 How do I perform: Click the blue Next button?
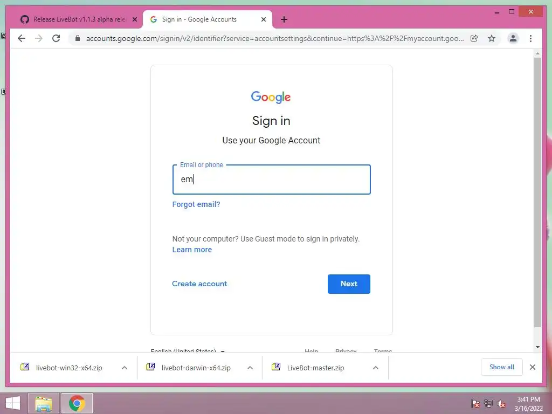point(349,284)
